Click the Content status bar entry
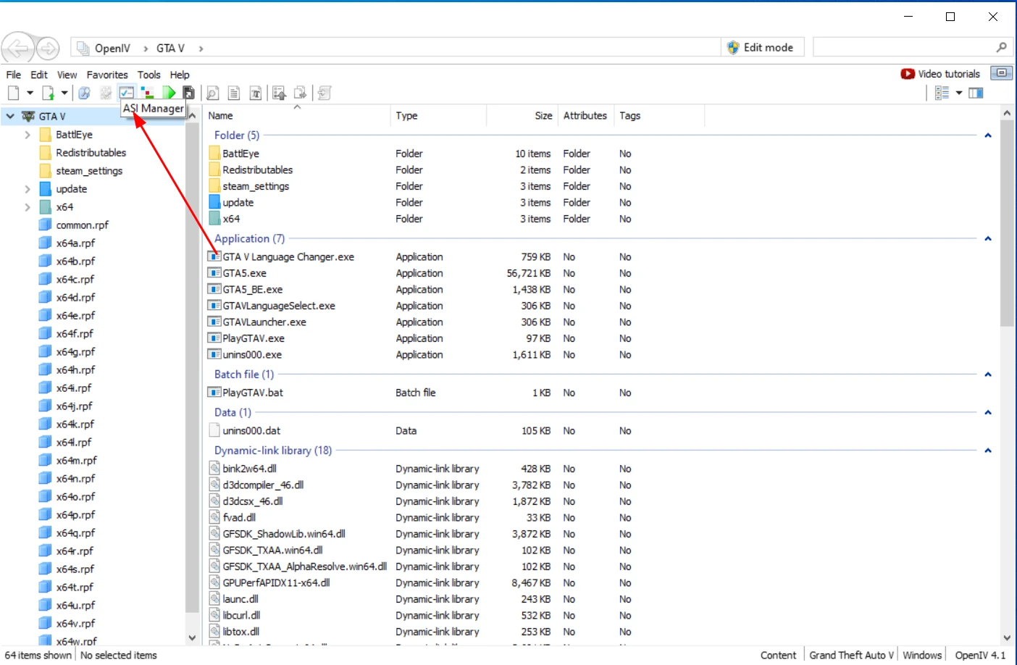The height and width of the screenshot is (665, 1017). [779, 655]
